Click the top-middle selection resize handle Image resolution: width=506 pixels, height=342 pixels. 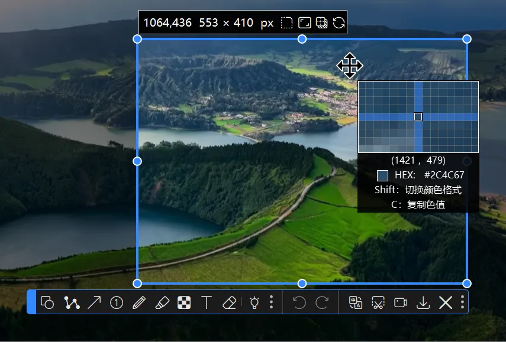click(x=302, y=39)
